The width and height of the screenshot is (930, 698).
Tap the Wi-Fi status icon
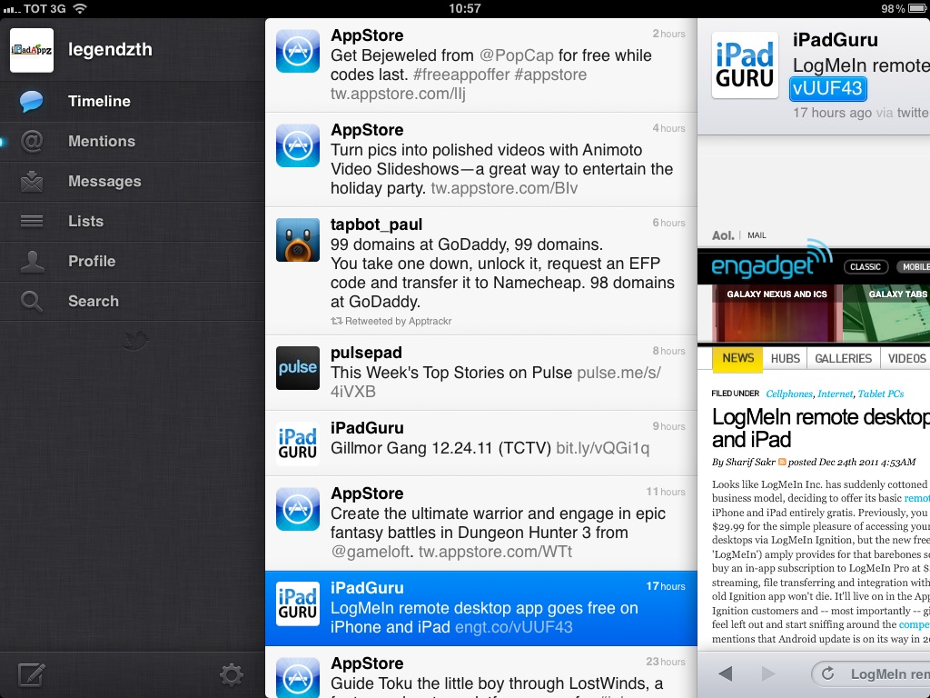(x=80, y=8)
